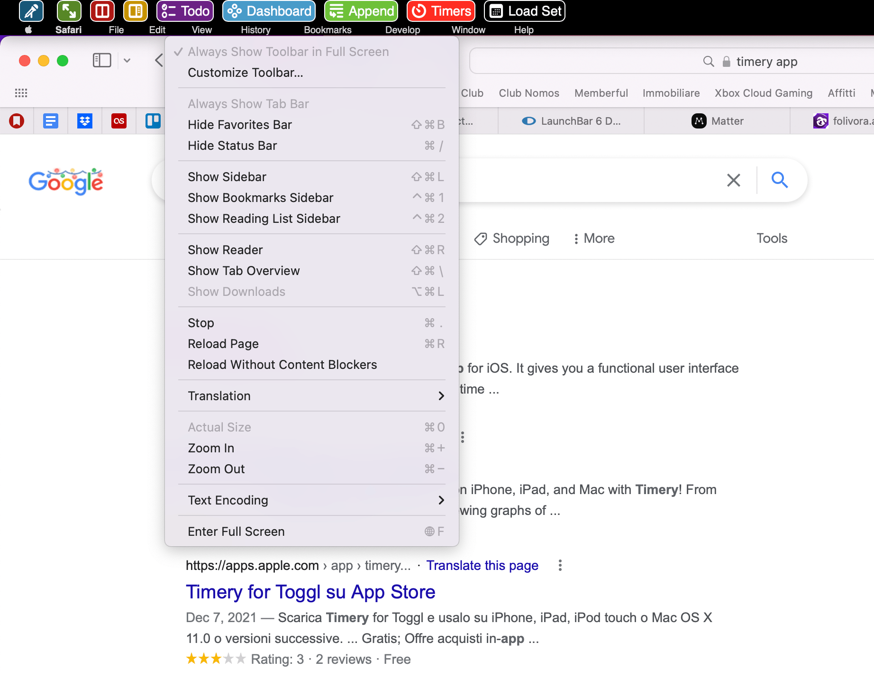
Task: Open the Safari menu
Action: pos(68,30)
